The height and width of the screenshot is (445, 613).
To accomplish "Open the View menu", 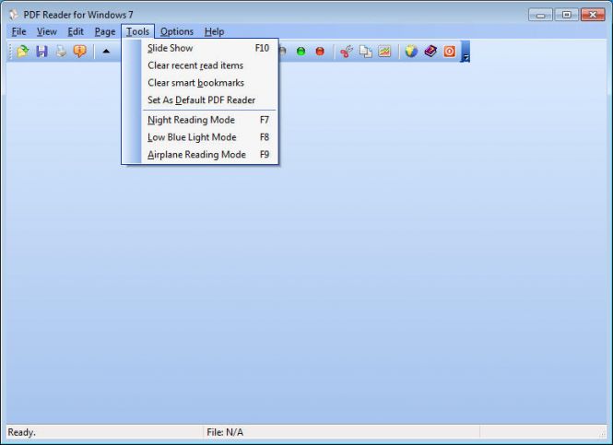I will coord(47,31).
